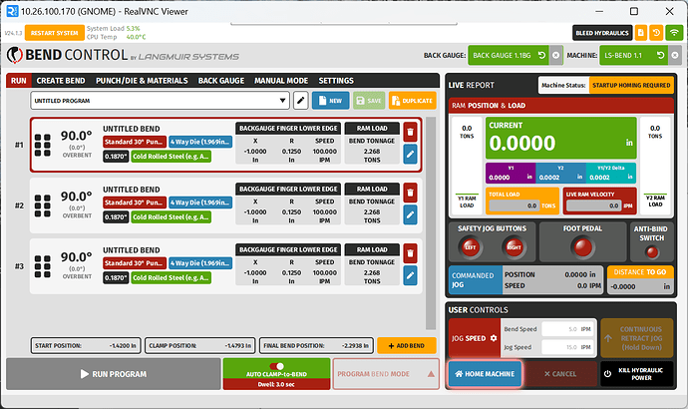Click the bend list vertical scrollbar
Viewport: 688px width, 409px height.
(431, 222)
